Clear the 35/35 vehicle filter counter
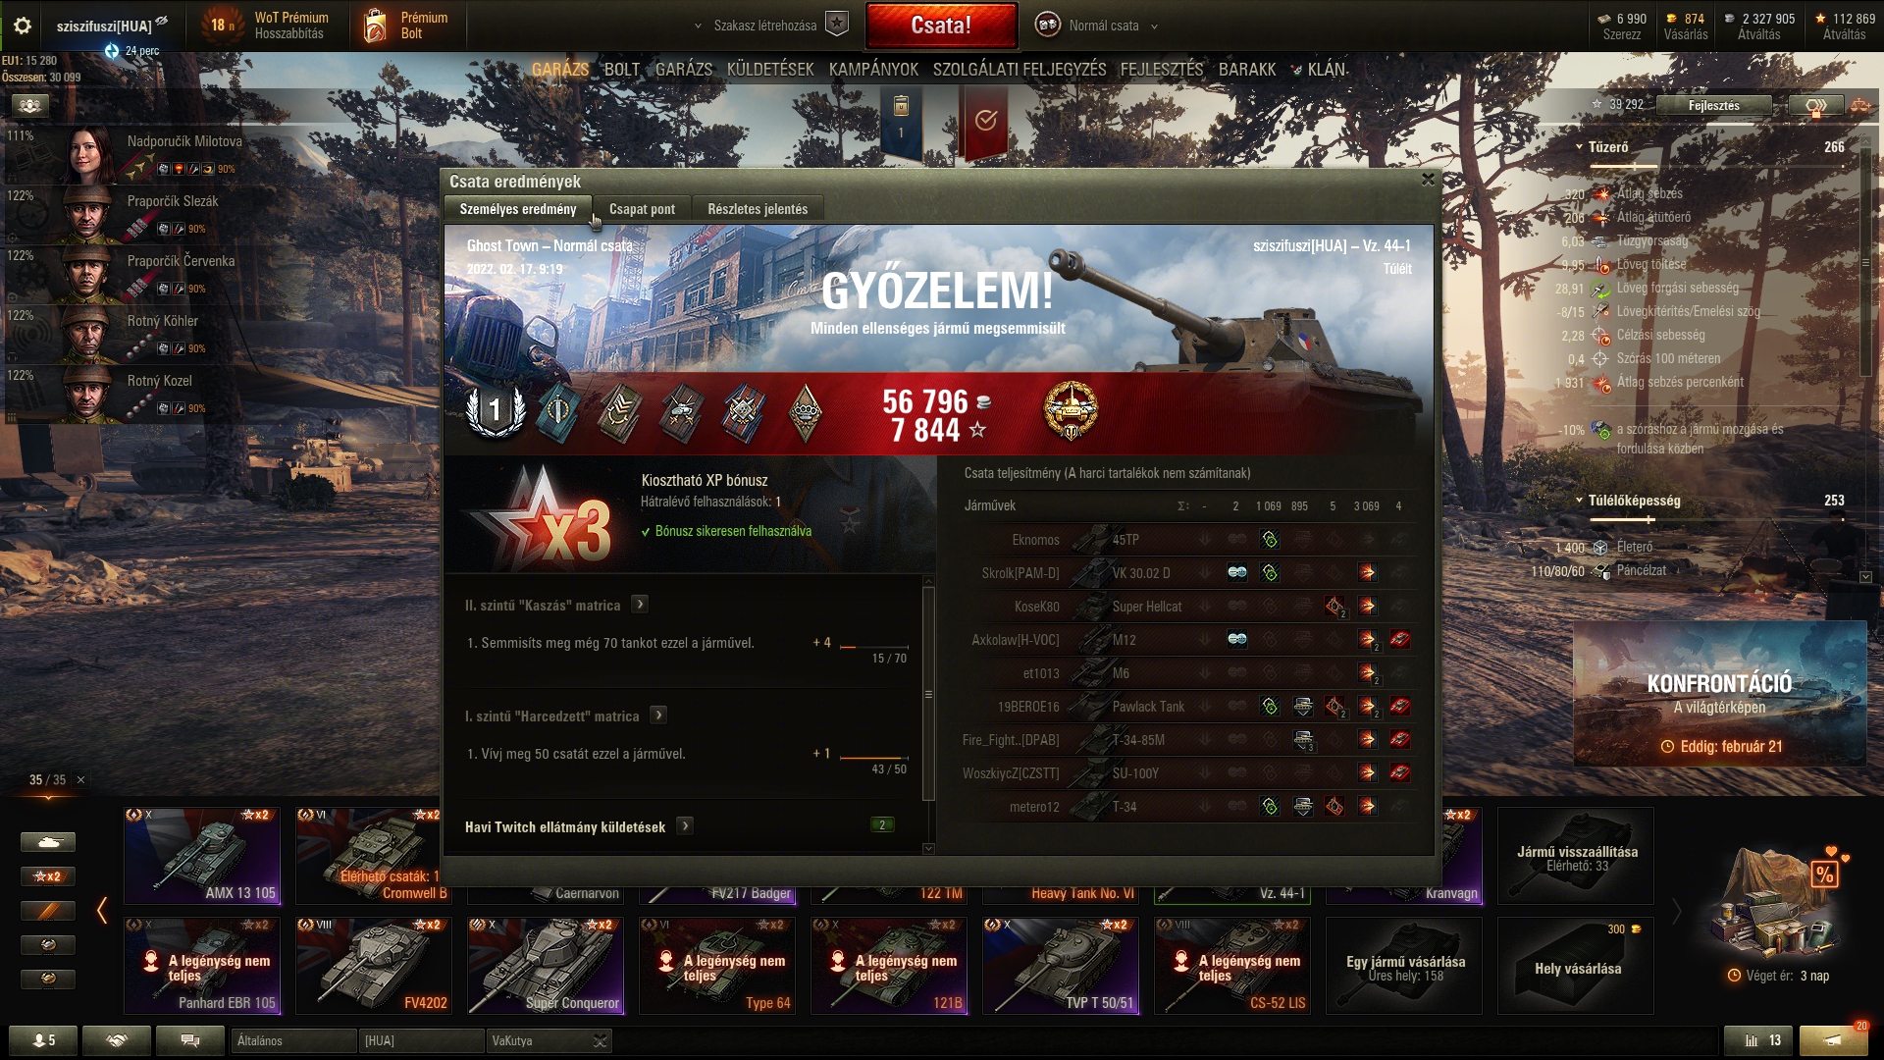Viewport: 1884px width, 1060px height. pyautogui.click(x=80, y=780)
